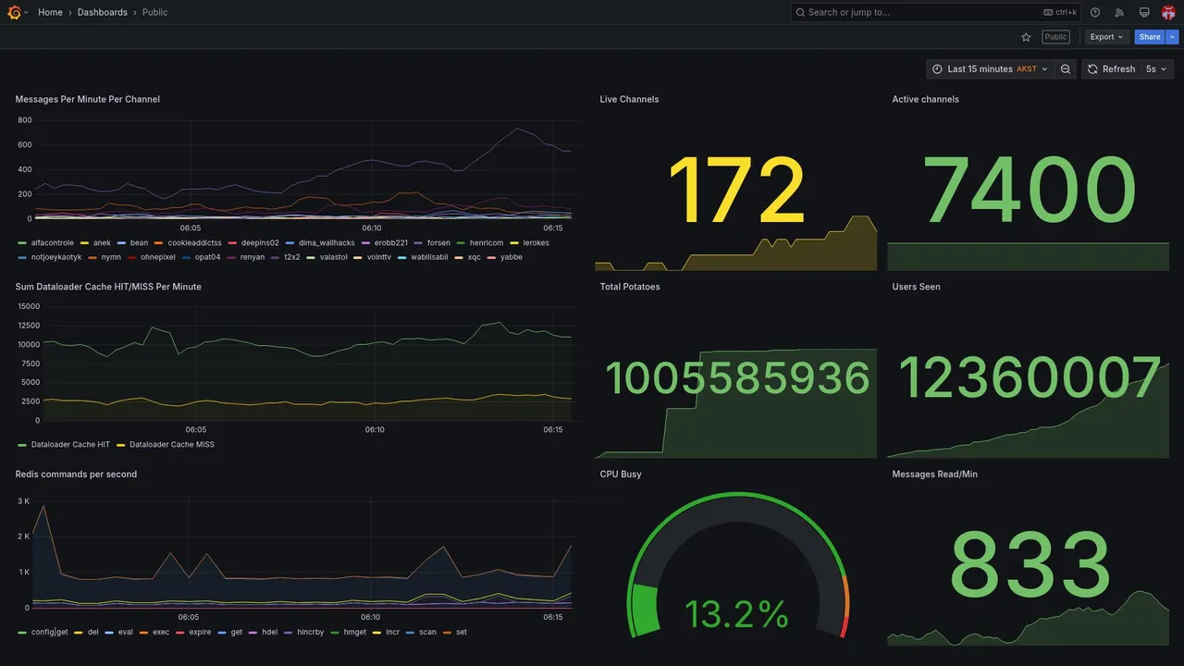
Task: Click the 833 Messages Read value
Action: point(1030,565)
